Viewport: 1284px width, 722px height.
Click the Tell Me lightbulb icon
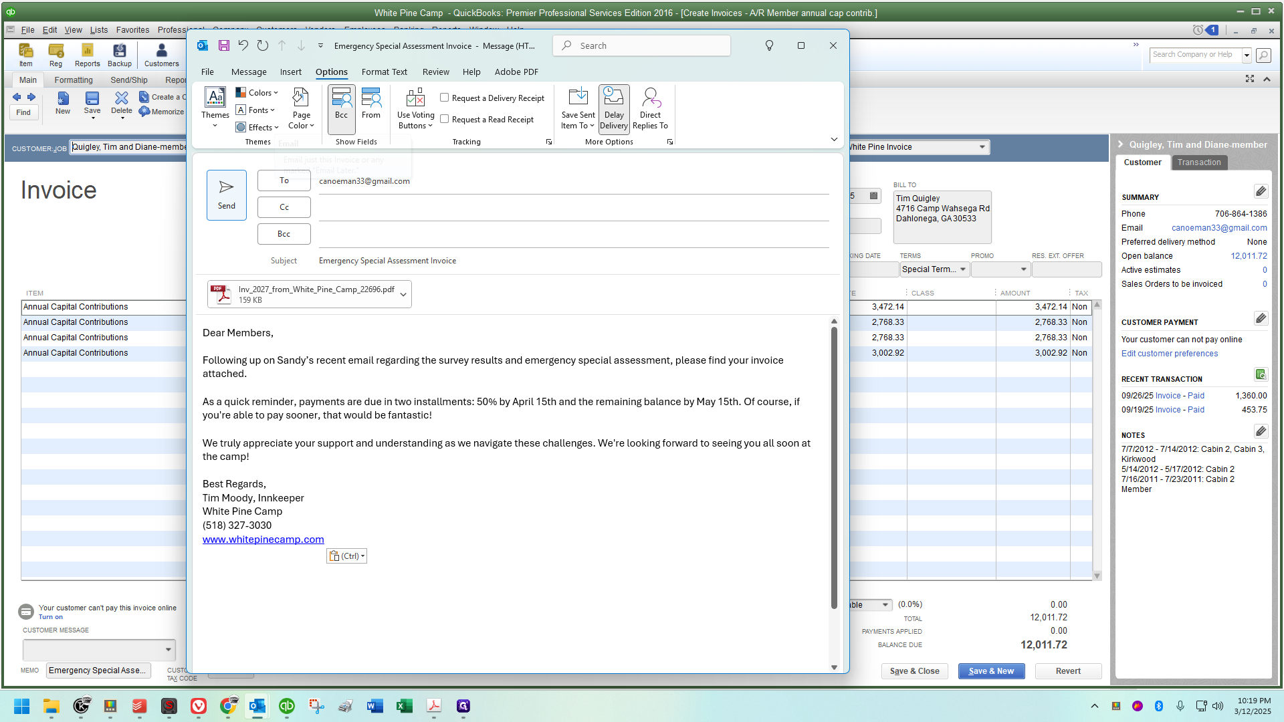click(769, 45)
